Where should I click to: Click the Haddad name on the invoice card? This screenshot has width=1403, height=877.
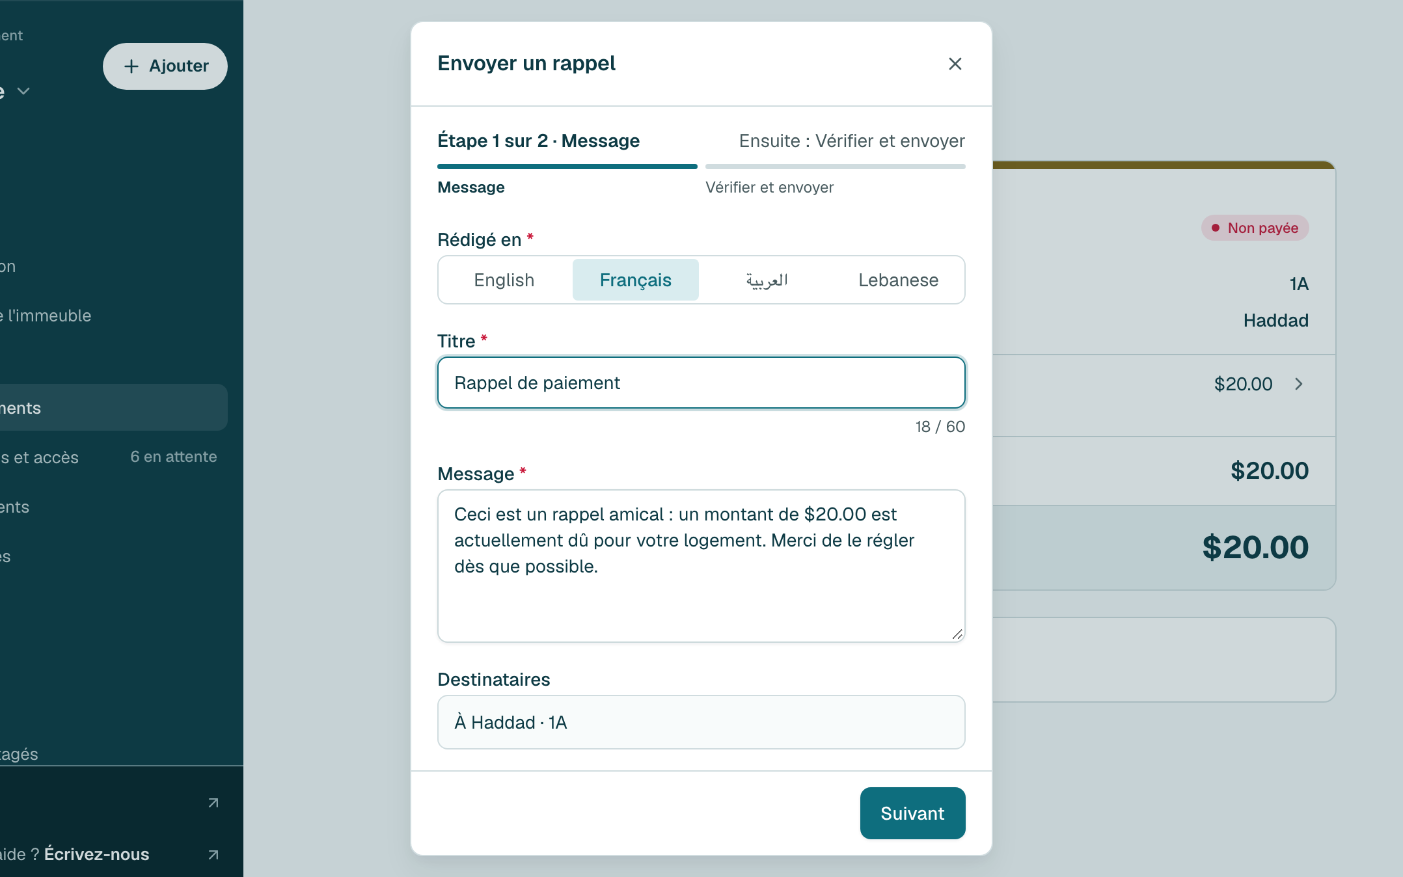coord(1276,320)
